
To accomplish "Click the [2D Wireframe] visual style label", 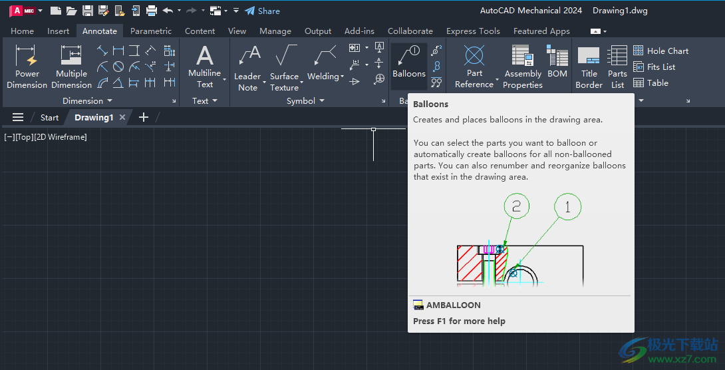I will 60,137.
